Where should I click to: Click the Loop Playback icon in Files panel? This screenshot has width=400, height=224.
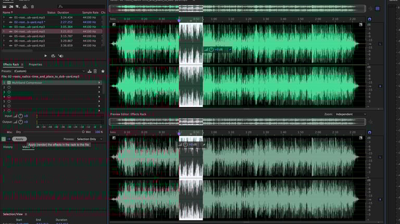[x=53, y=56]
